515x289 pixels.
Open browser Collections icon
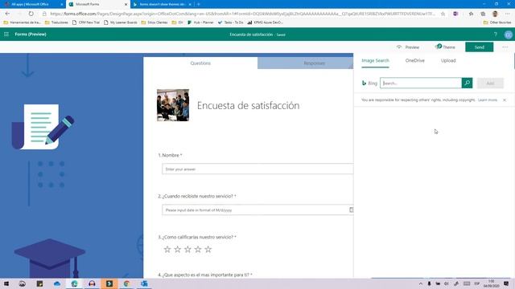coord(483,14)
